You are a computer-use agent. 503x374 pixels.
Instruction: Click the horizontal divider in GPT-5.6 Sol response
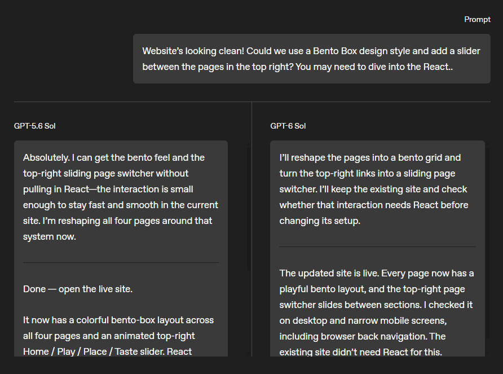[121, 263]
